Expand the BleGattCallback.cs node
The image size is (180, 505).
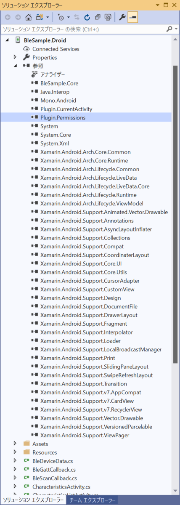(15, 469)
